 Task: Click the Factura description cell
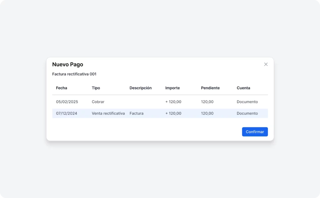(137, 113)
